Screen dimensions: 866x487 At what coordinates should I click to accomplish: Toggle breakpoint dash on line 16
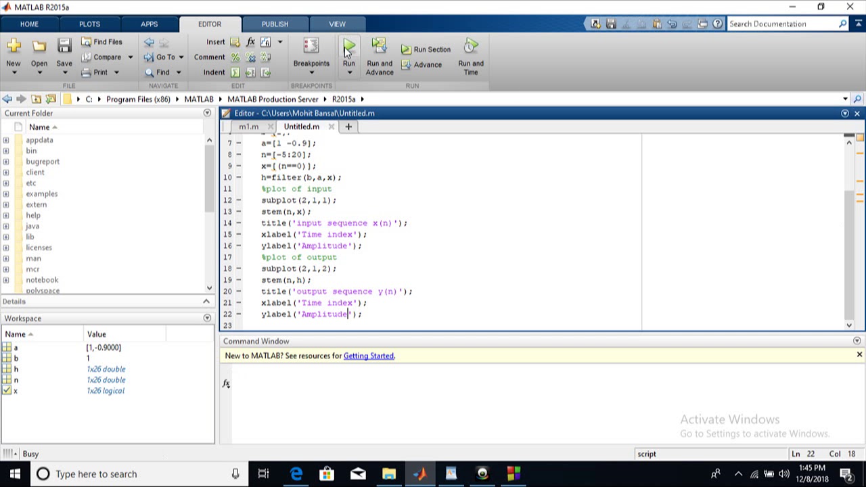point(238,246)
